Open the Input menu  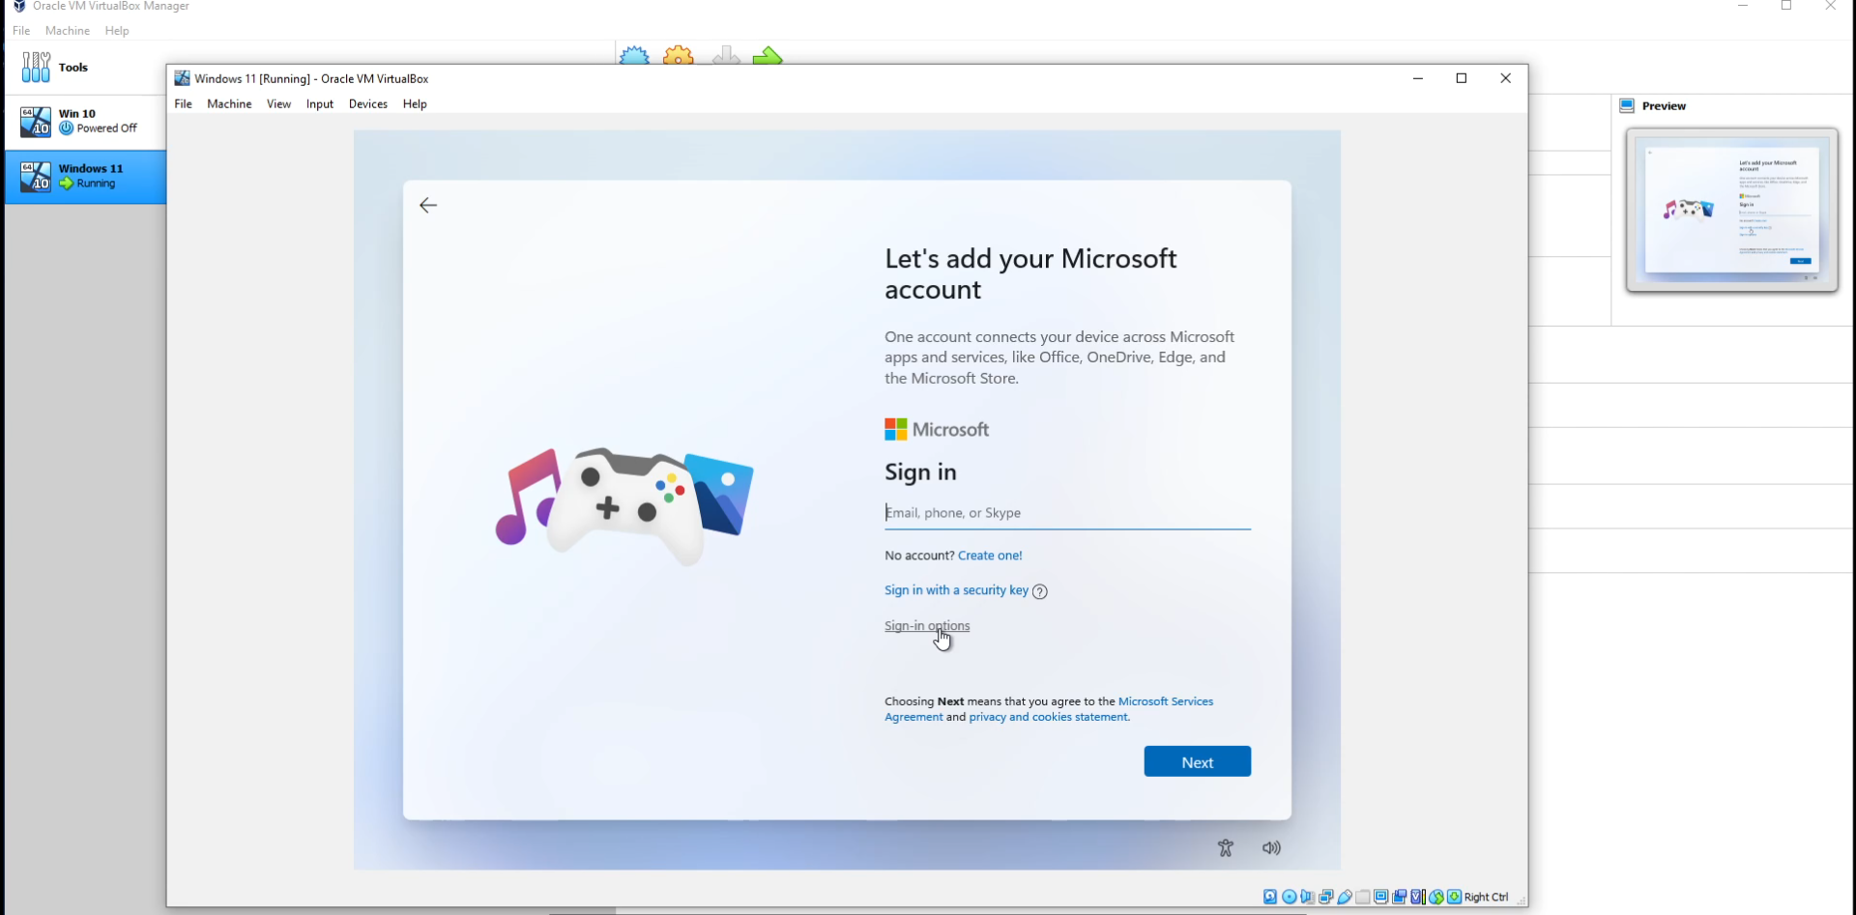click(320, 104)
